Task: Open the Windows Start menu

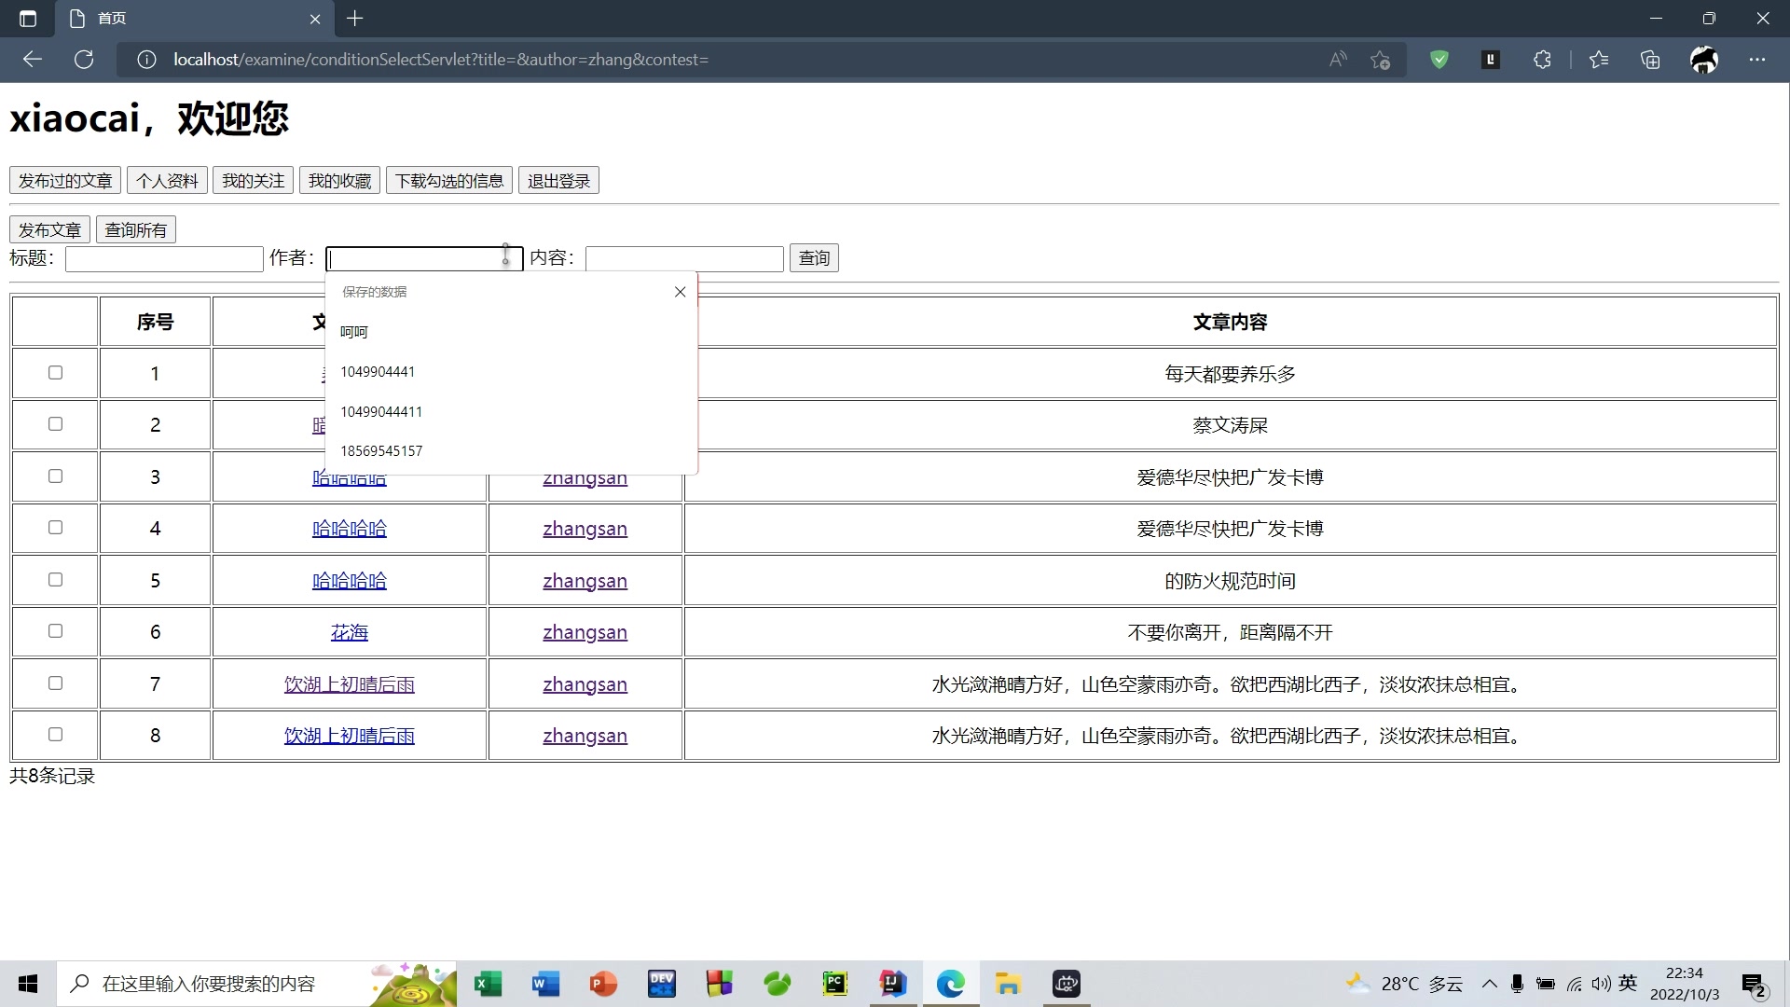Action: pyautogui.click(x=28, y=984)
